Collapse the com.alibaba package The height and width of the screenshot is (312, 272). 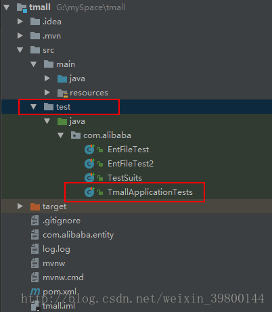pyautogui.click(x=61, y=135)
